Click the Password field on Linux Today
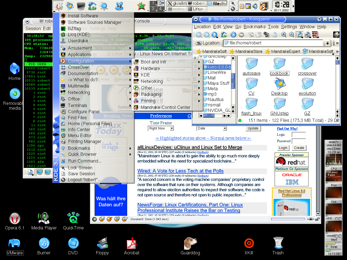Image resolution: width=347 pixels, height=260 pixels. (299, 141)
